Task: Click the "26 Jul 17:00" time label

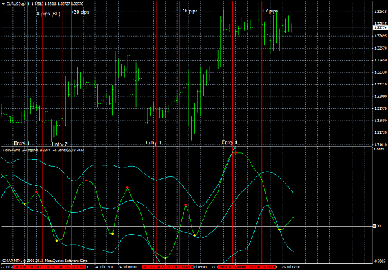Action: click(291, 267)
